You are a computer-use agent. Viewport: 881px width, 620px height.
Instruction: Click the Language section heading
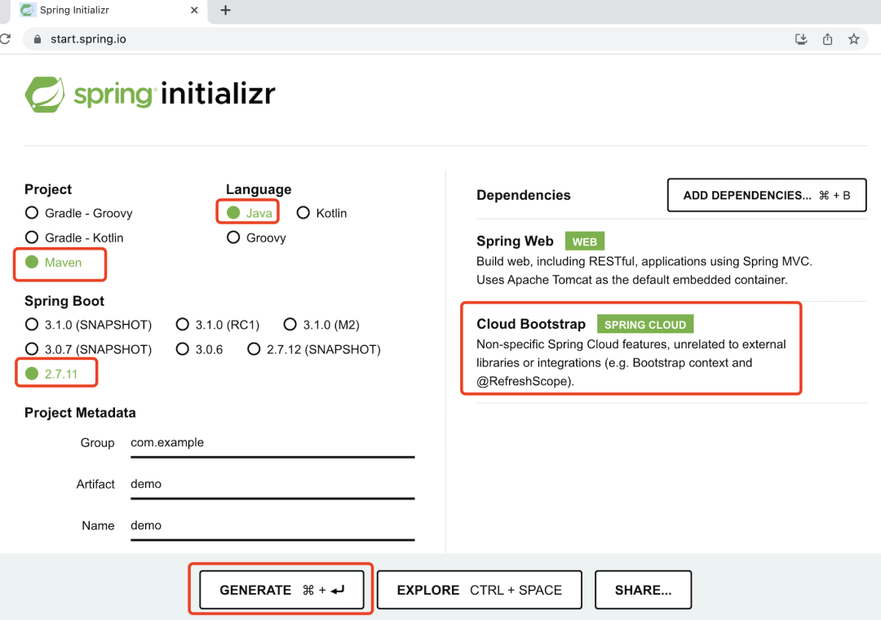[x=259, y=189]
